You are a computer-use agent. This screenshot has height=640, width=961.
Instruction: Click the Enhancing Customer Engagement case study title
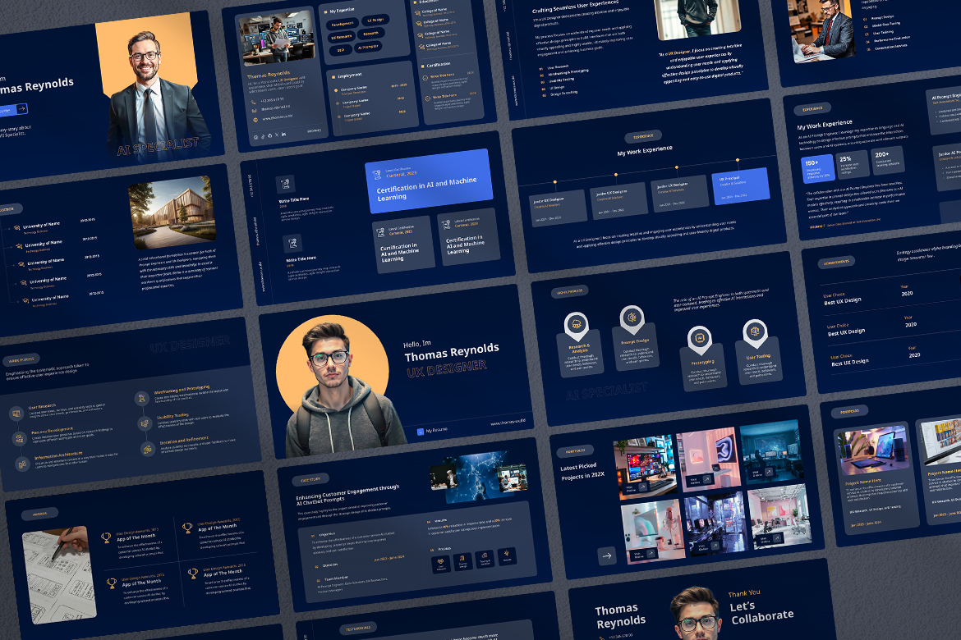pos(347,494)
